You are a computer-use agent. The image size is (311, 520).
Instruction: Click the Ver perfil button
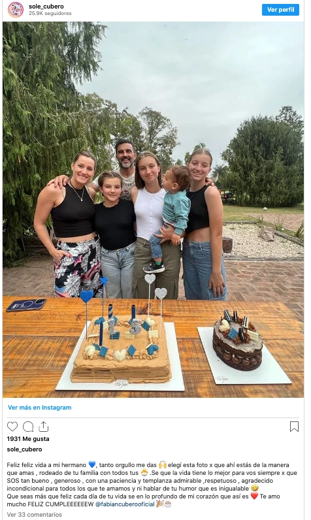point(280,10)
